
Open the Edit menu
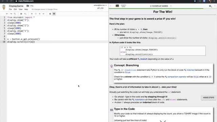[15, 9]
